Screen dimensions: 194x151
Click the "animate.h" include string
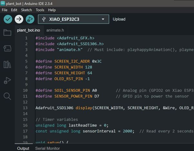click(70, 50)
